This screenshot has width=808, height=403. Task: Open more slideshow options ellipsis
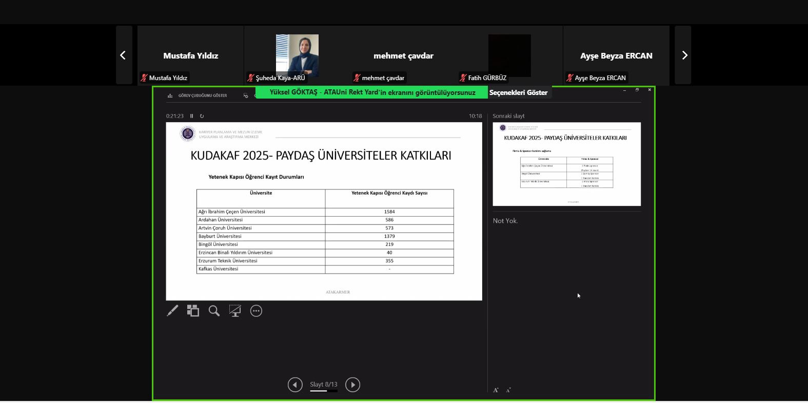point(256,311)
